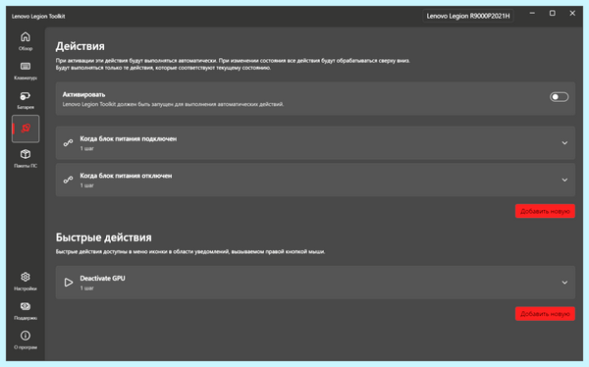589x367 pixels.
Task: Expand Когда блок питания отключен chevron
Action: 564,180
